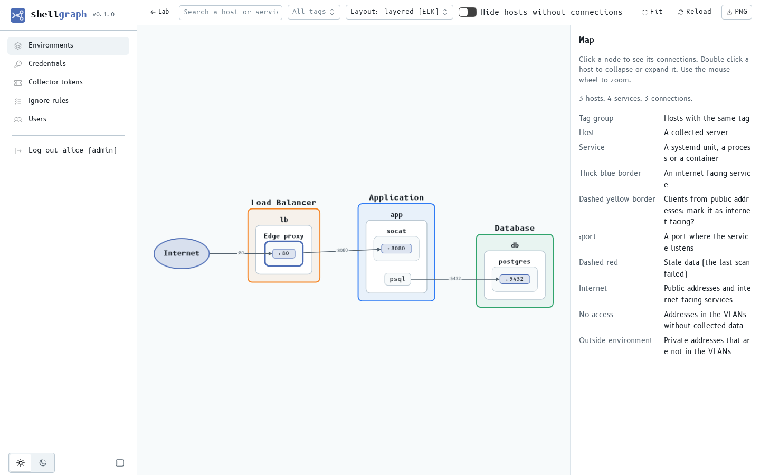The height and width of the screenshot is (475, 760).
Task: Open the All tags dropdown
Action: pos(314,12)
